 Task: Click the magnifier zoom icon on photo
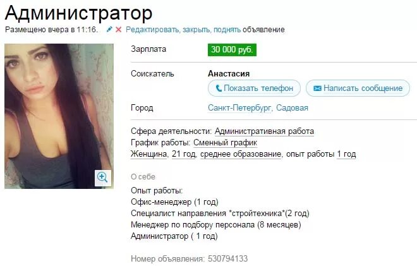point(103,178)
